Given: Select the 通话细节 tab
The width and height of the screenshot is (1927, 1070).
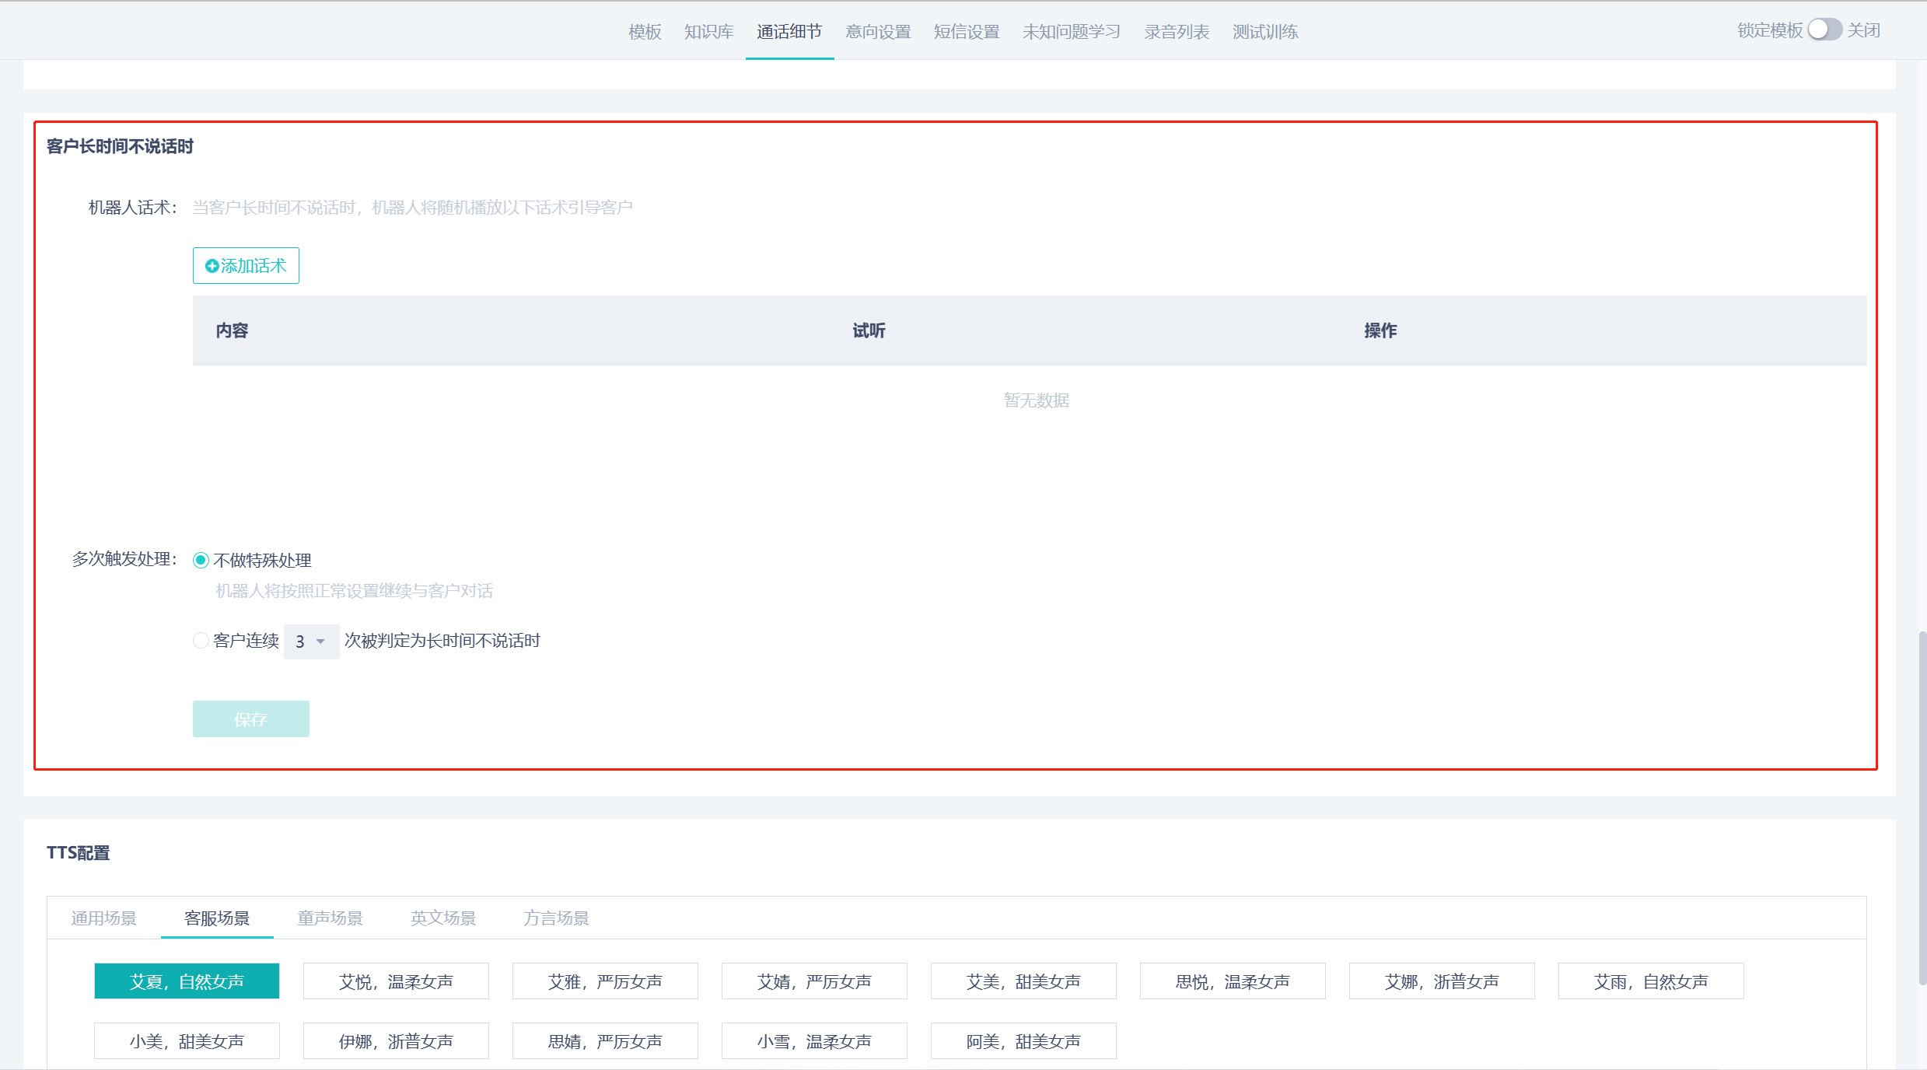Looking at the screenshot, I should point(789,32).
